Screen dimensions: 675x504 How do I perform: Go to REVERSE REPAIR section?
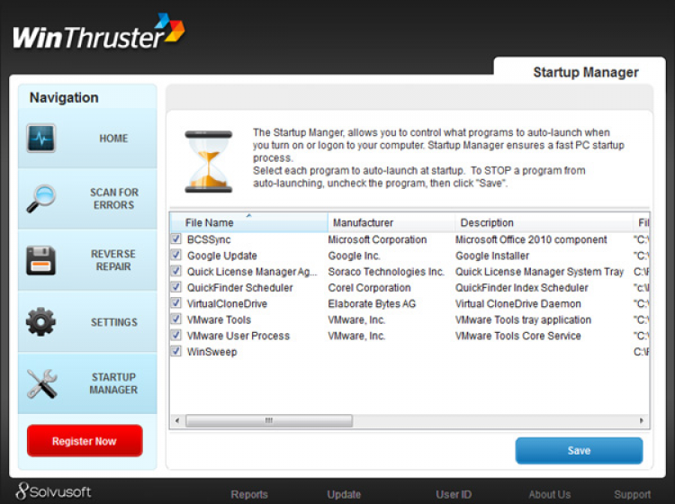point(87,260)
